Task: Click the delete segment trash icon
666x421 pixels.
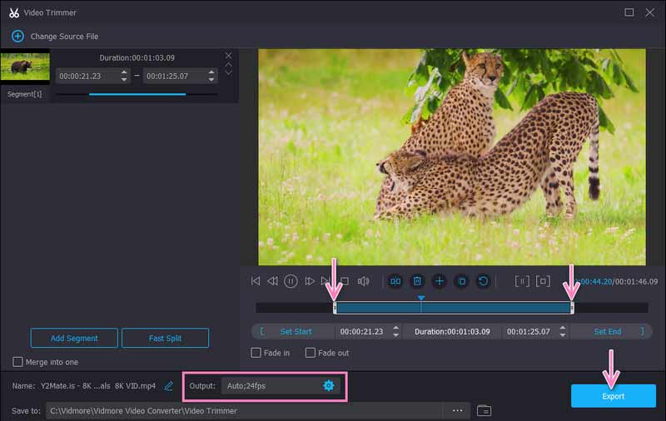Action: coord(417,281)
